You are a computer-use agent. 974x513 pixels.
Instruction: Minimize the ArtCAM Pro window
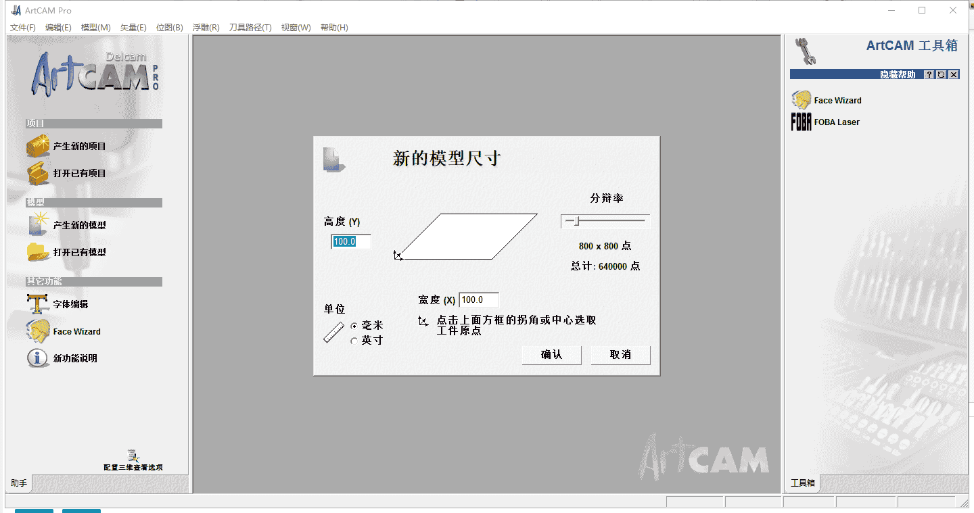click(890, 10)
